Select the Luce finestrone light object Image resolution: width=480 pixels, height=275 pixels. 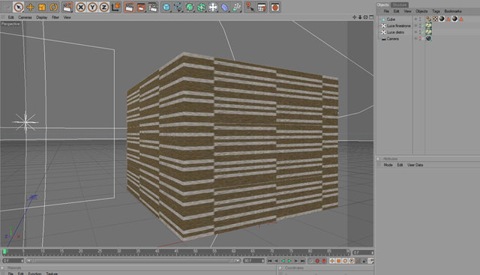(398, 25)
